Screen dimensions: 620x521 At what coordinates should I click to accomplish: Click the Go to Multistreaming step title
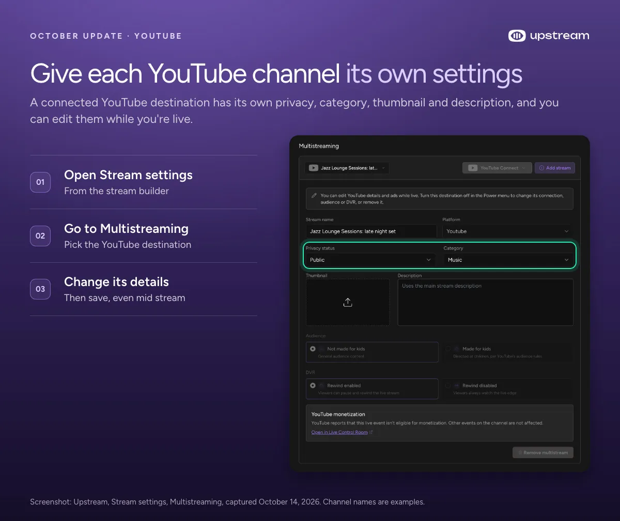coord(126,229)
